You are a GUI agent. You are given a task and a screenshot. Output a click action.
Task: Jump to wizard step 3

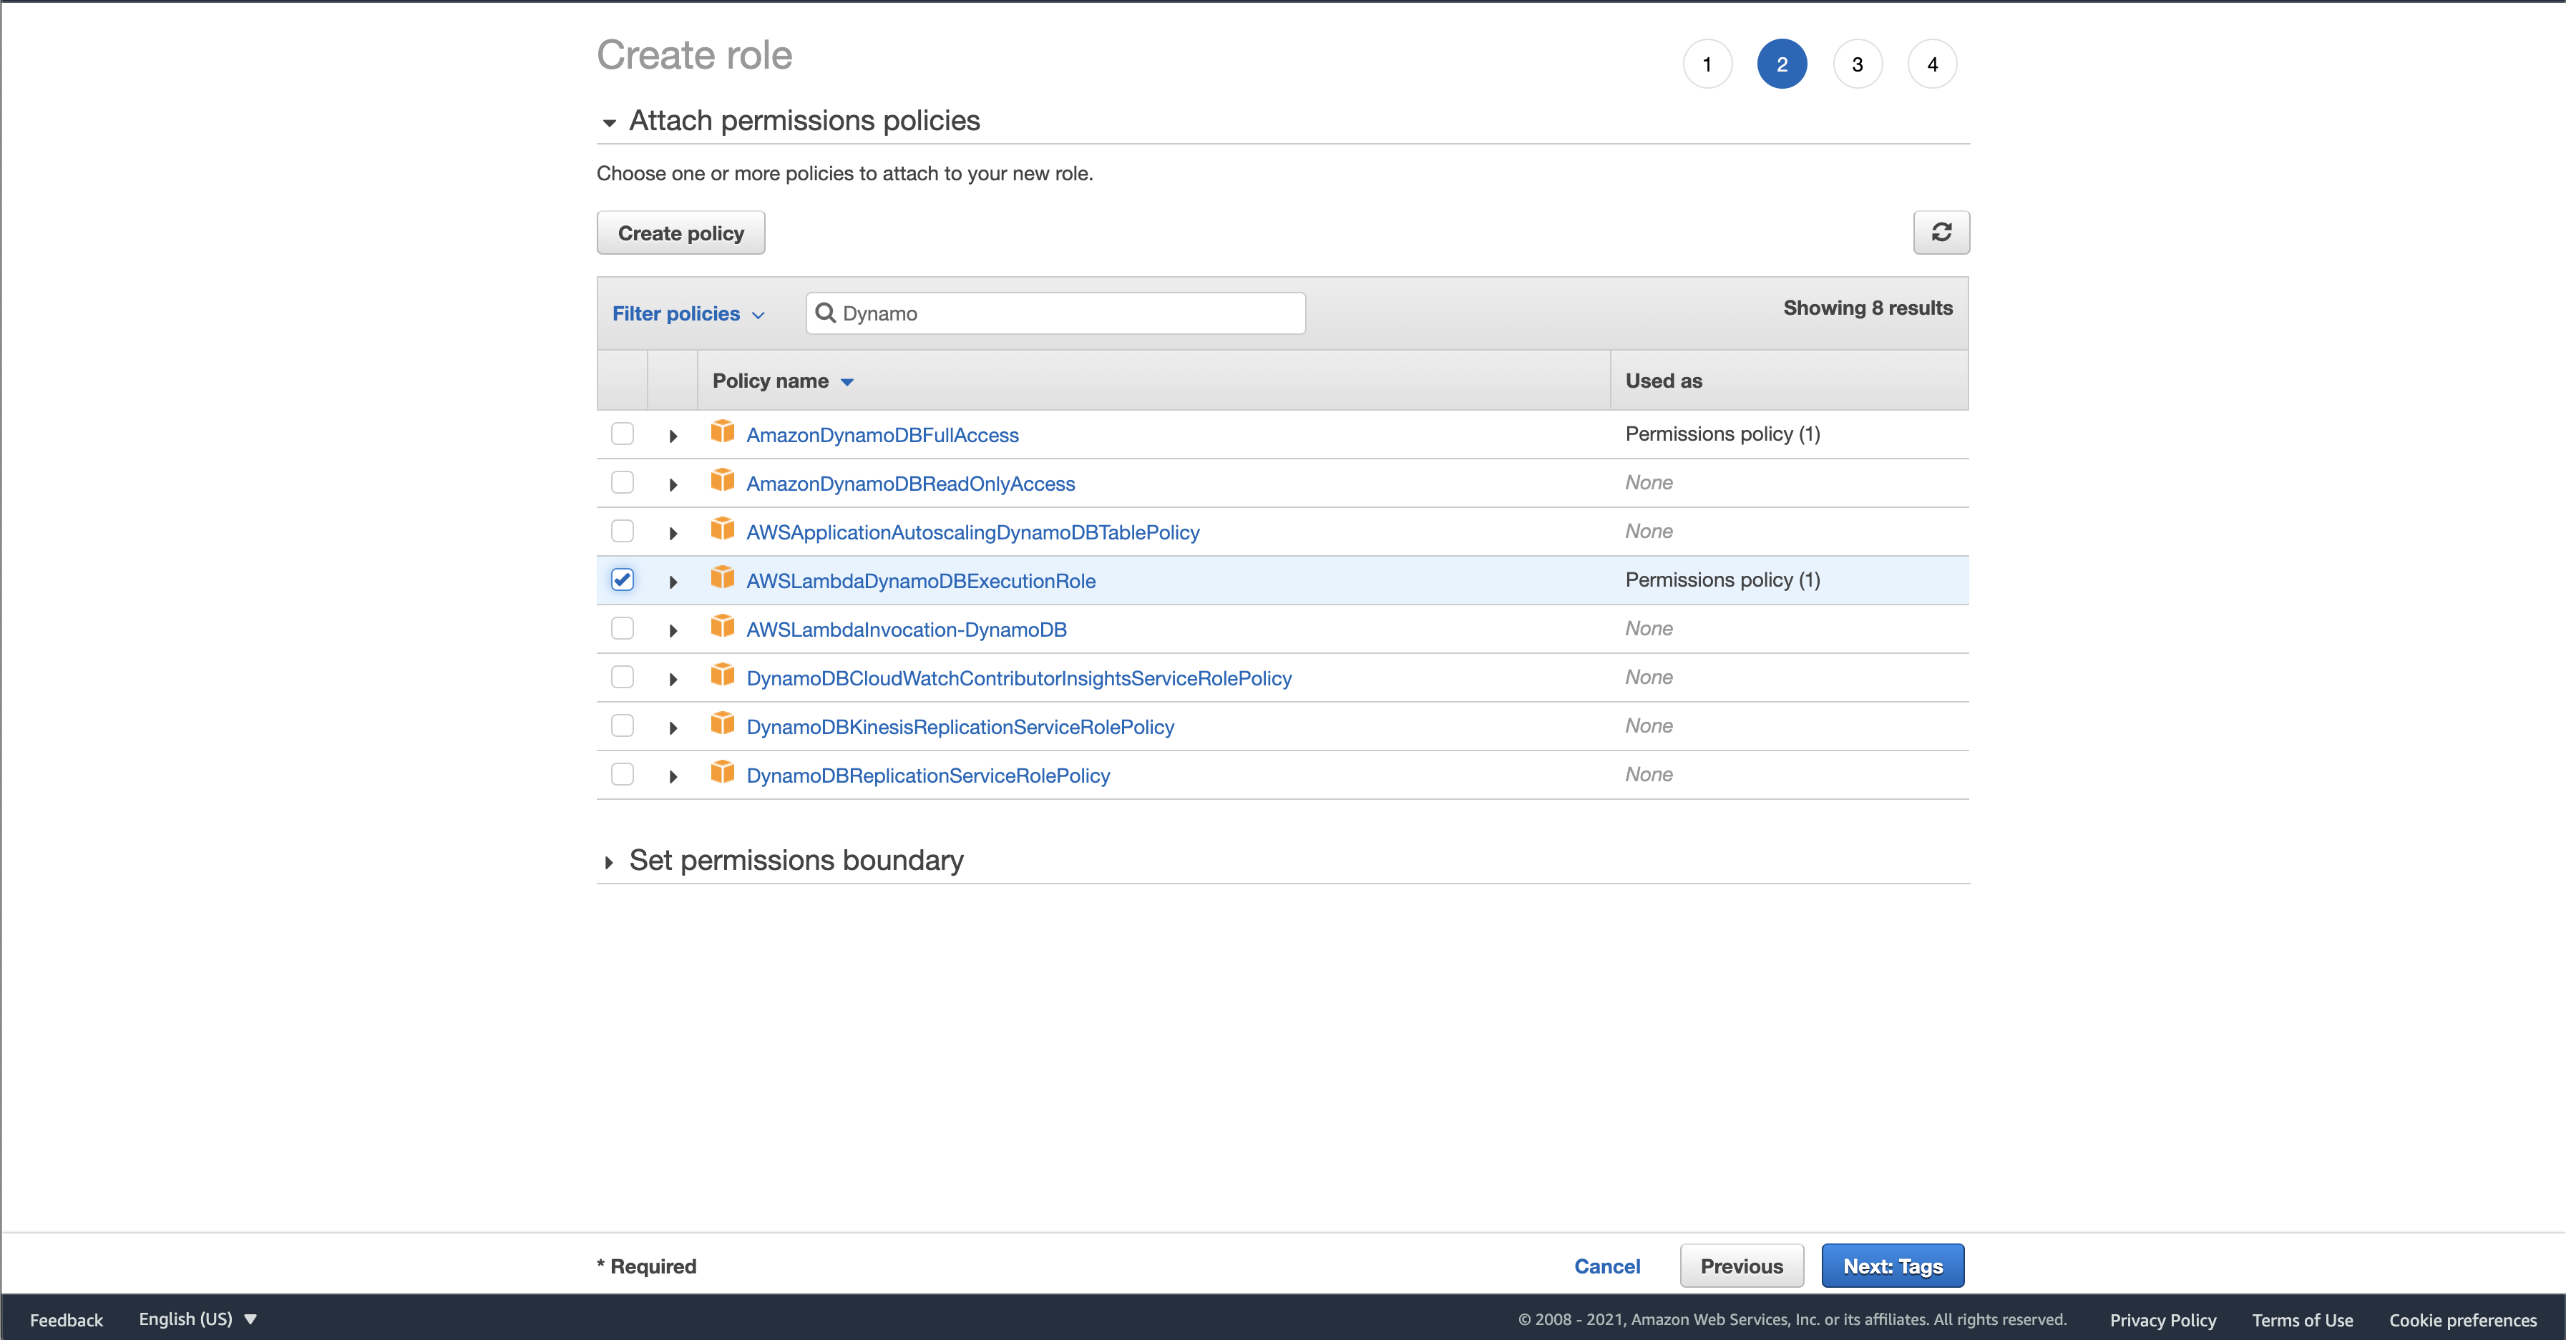pyautogui.click(x=1858, y=64)
